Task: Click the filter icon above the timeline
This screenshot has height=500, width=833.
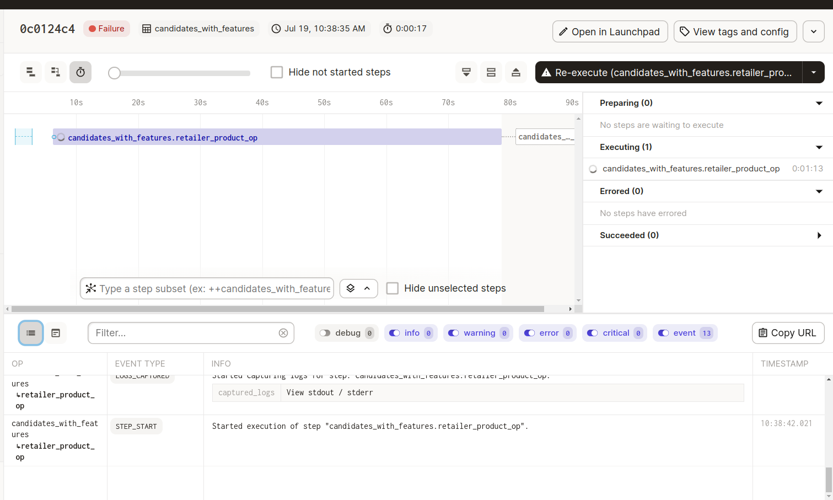Action: [466, 72]
